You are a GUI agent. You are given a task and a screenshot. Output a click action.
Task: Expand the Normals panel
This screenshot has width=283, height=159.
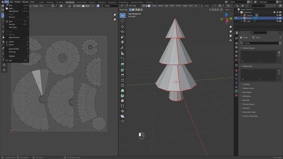tap(246, 100)
